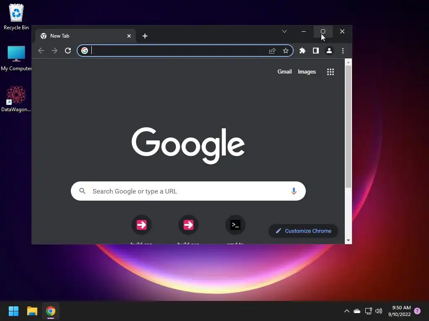
Task: Open network status tray icon
Action: (368, 311)
